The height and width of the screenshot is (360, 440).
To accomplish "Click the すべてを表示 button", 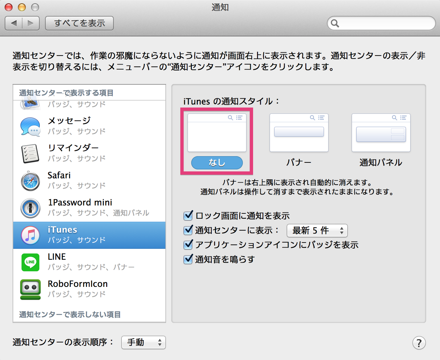I will [x=79, y=23].
